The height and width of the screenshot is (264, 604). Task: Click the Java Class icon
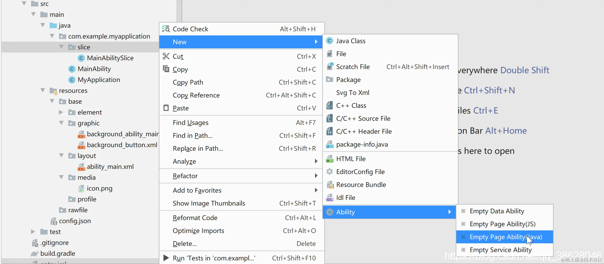pyautogui.click(x=329, y=41)
